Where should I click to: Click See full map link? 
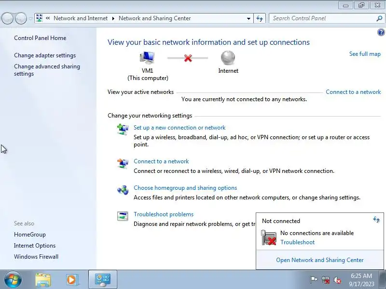click(365, 54)
